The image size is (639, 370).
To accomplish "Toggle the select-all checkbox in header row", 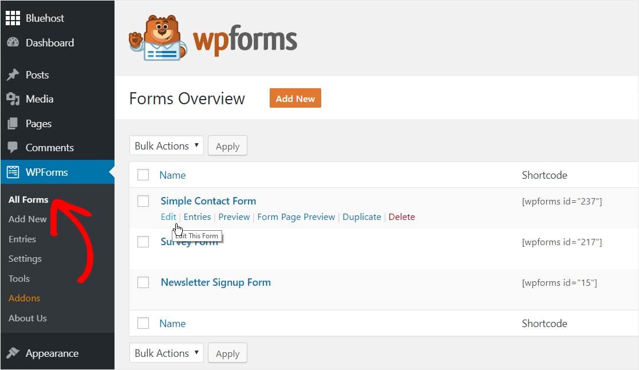I will (143, 175).
